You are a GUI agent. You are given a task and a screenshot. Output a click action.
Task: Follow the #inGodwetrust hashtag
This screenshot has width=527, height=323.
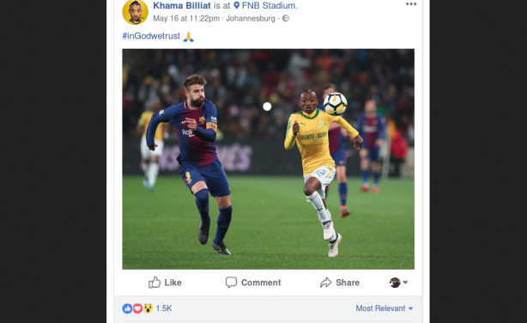click(151, 36)
